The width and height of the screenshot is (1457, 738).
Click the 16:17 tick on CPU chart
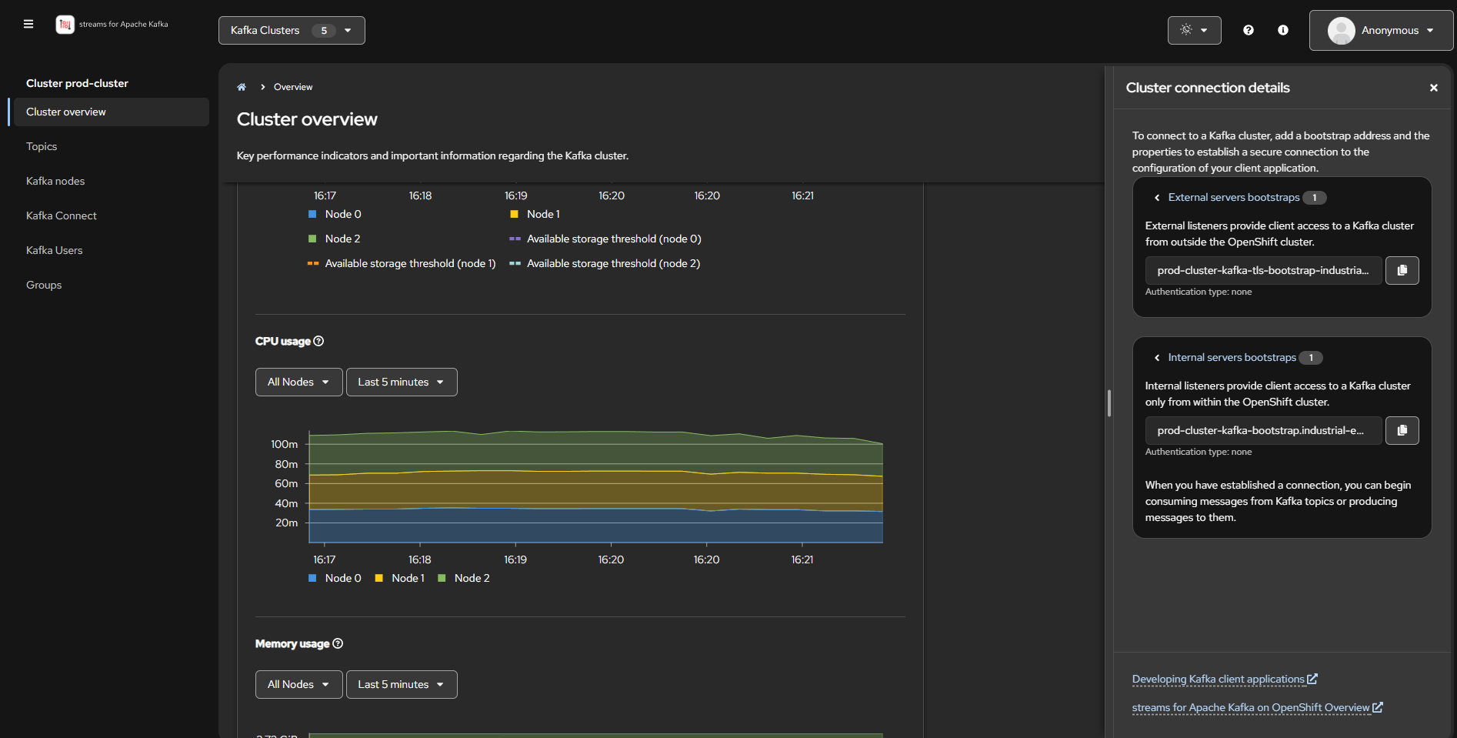(x=325, y=559)
